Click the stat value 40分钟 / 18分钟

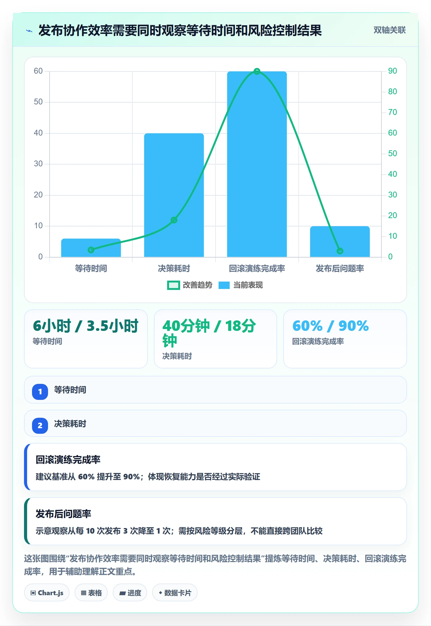[x=209, y=333]
